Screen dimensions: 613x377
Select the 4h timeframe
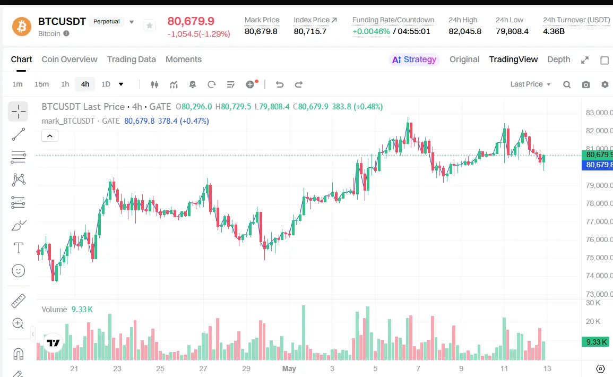(85, 84)
